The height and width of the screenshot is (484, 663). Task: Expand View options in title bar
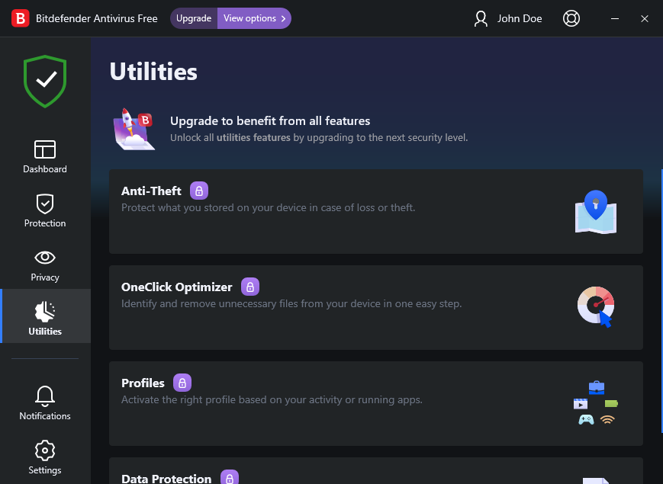pos(254,18)
